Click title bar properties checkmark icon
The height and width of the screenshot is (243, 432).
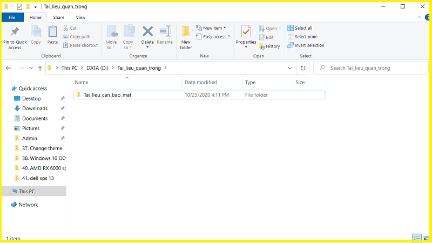(19, 6)
